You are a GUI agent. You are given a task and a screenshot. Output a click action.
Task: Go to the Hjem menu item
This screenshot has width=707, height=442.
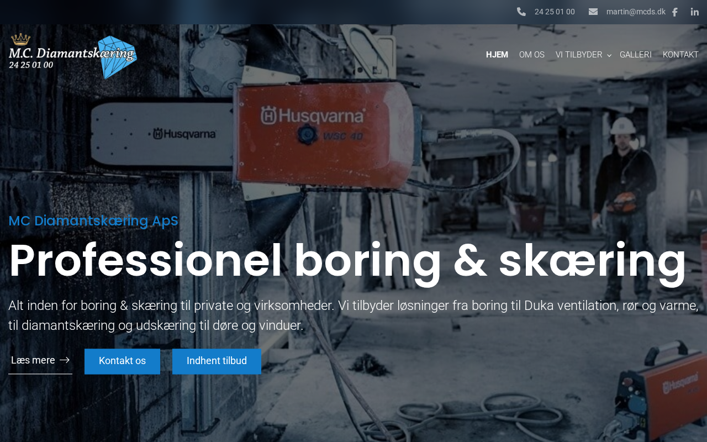coord(497,55)
